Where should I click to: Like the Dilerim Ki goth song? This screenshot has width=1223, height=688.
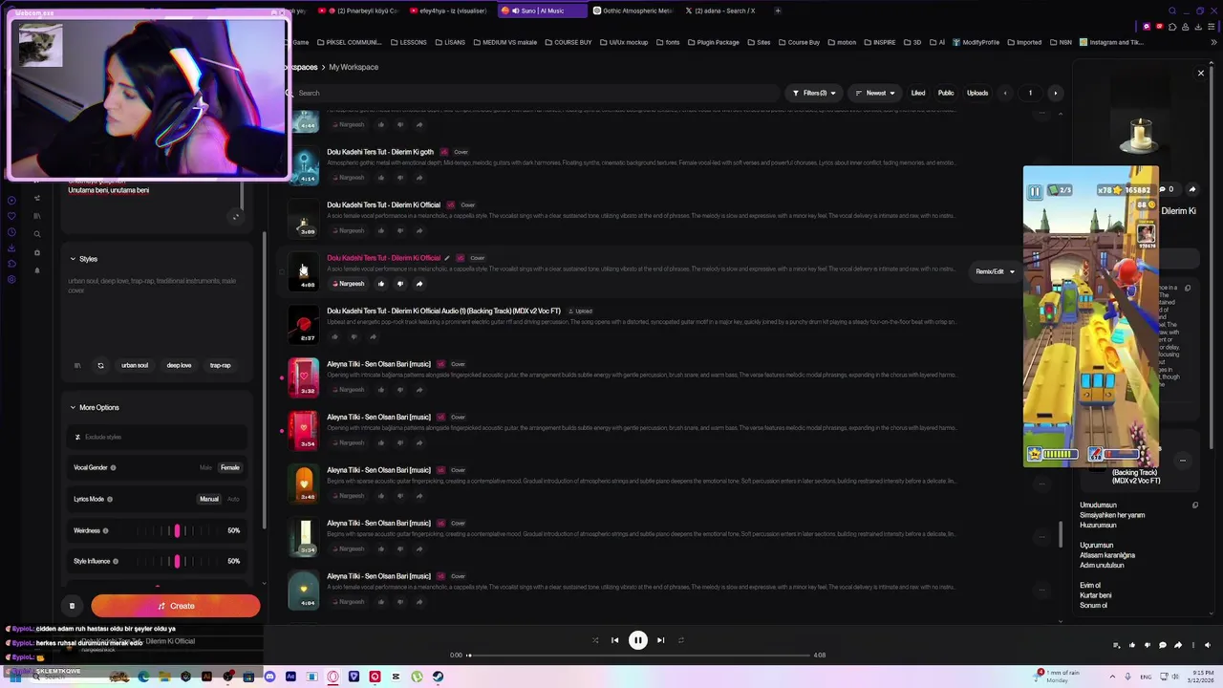coord(381,178)
